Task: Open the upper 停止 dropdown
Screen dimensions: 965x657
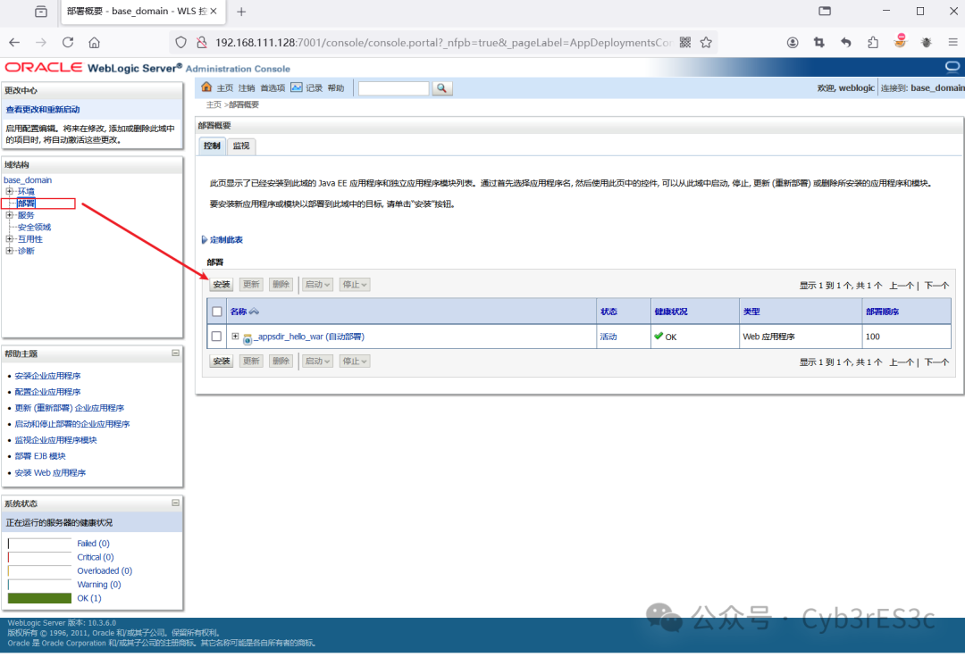Action: (x=355, y=285)
